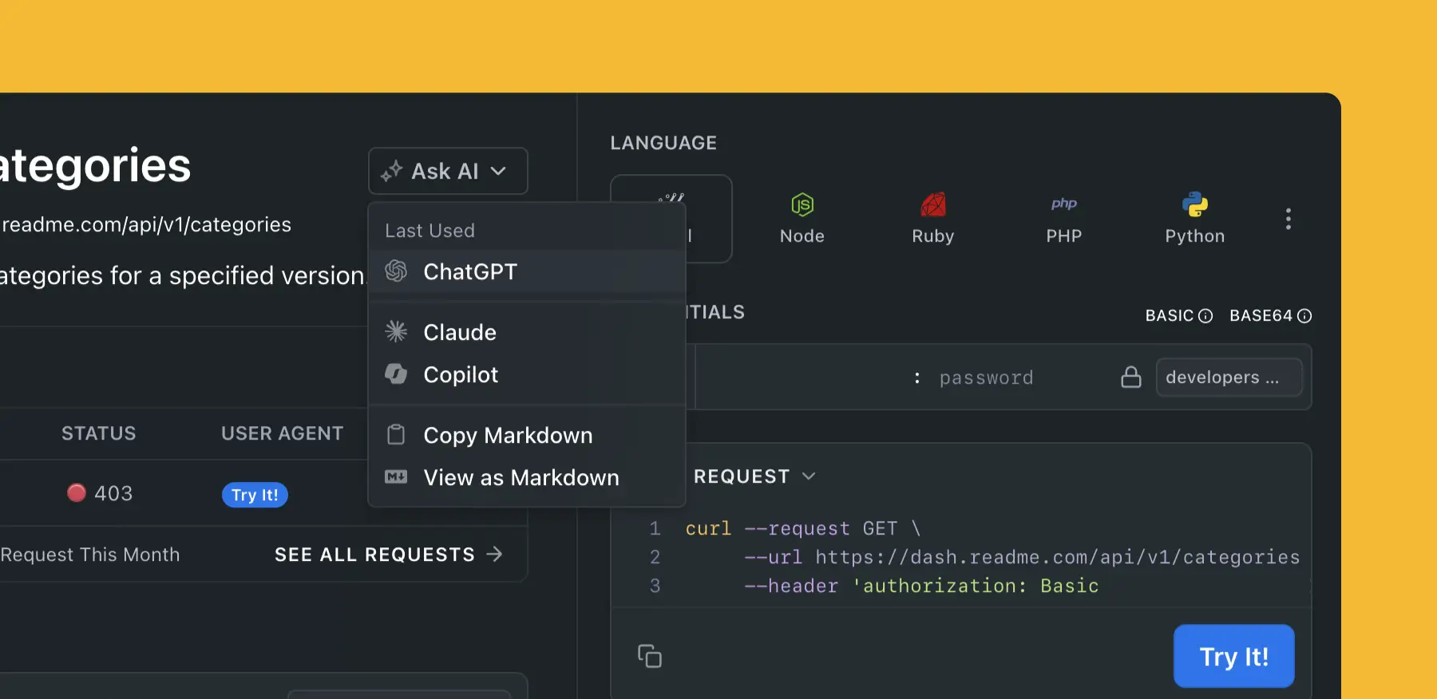Click the Last Used menu heading
The width and height of the screenshot is (1437, 699).
coord(430,231)
